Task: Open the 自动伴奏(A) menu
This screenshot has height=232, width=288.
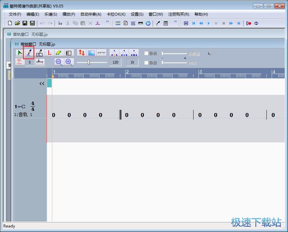Action: pos(91,14)
